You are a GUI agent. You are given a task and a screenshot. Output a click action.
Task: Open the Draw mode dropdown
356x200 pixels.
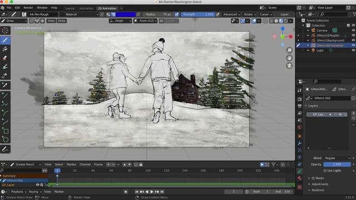[14, 21]
